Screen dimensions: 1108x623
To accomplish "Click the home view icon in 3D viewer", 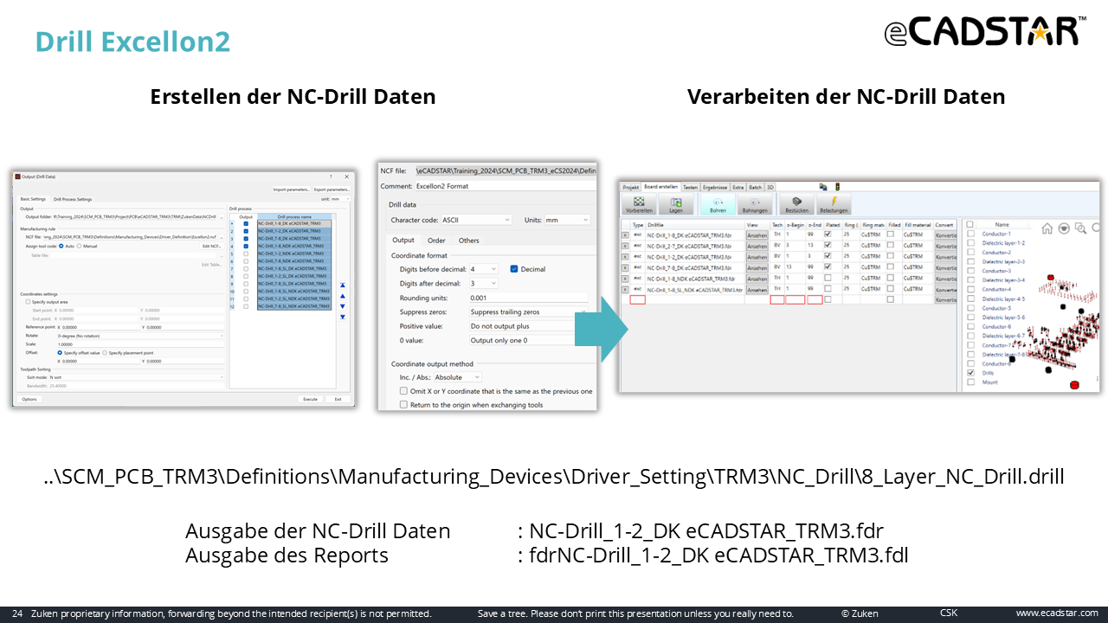I will [1047, 228].
